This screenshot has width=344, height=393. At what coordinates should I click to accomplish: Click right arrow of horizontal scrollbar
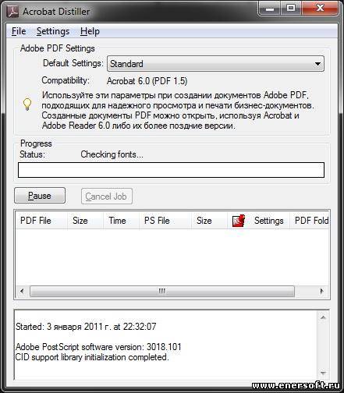point(322,291)
